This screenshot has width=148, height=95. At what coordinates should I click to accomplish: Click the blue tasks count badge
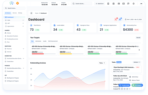(x=119, y=62)
